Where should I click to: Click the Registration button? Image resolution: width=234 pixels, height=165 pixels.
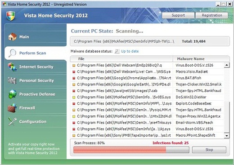click(212, 15)
